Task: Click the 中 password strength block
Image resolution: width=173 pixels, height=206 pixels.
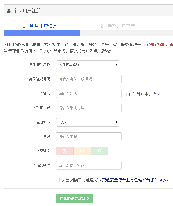Action: (x=82, y=151)
